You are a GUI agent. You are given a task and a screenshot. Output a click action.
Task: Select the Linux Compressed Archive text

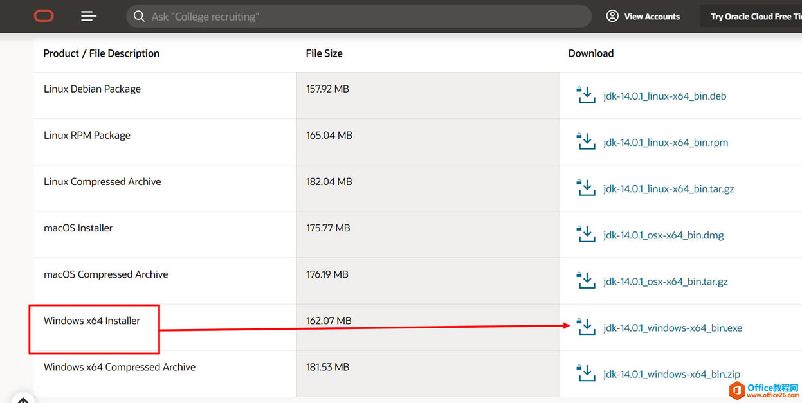point(102,181)
